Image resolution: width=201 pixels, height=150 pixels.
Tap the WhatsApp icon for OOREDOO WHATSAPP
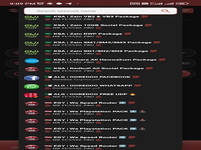coord(31,87)
